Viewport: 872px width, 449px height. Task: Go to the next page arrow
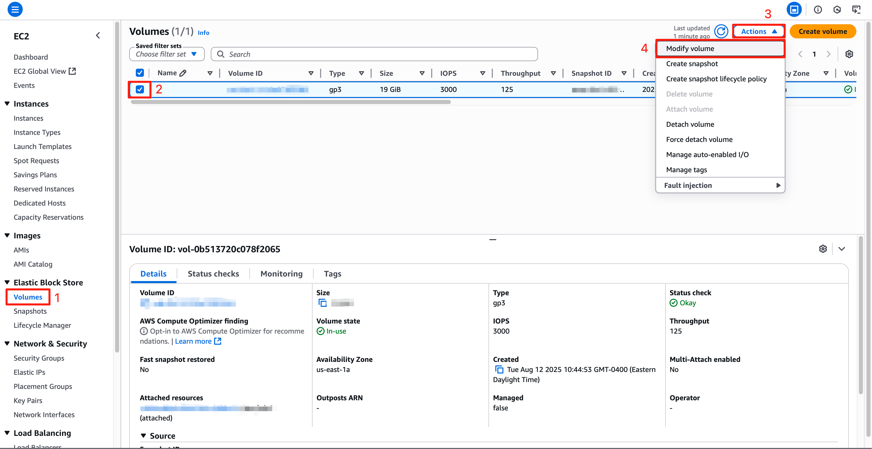(829, 54)
